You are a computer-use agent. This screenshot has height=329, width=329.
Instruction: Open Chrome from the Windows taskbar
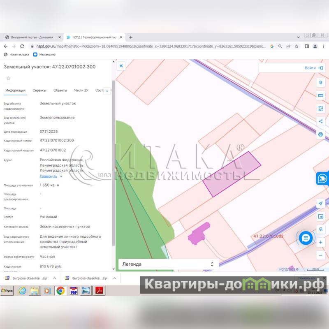(x=60, y=291)
